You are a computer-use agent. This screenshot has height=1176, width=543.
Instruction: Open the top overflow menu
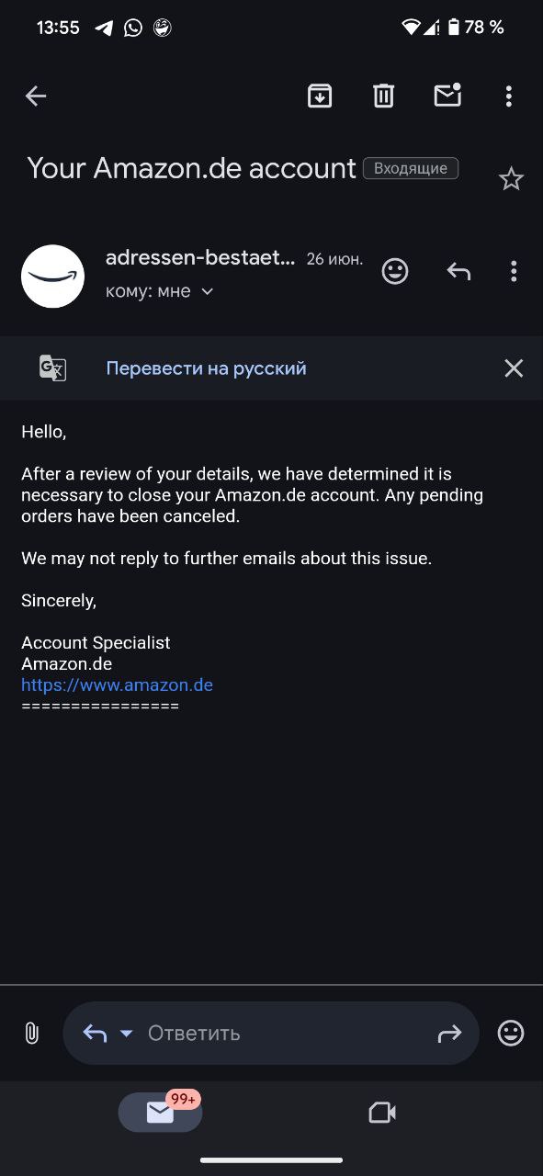pos(509,96)
